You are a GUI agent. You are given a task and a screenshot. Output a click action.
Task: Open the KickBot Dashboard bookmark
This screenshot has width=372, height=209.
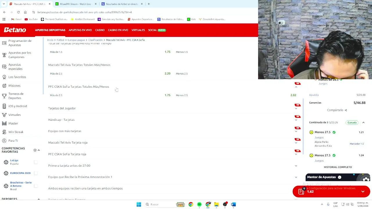83,19
